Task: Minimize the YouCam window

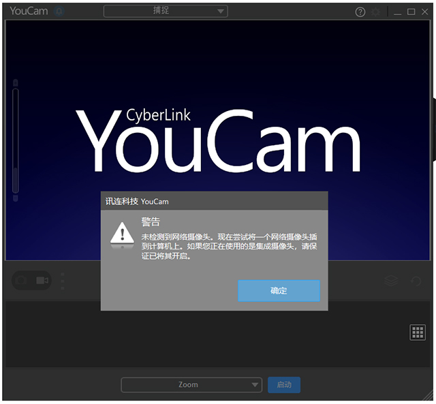Action: click(397, 12)
